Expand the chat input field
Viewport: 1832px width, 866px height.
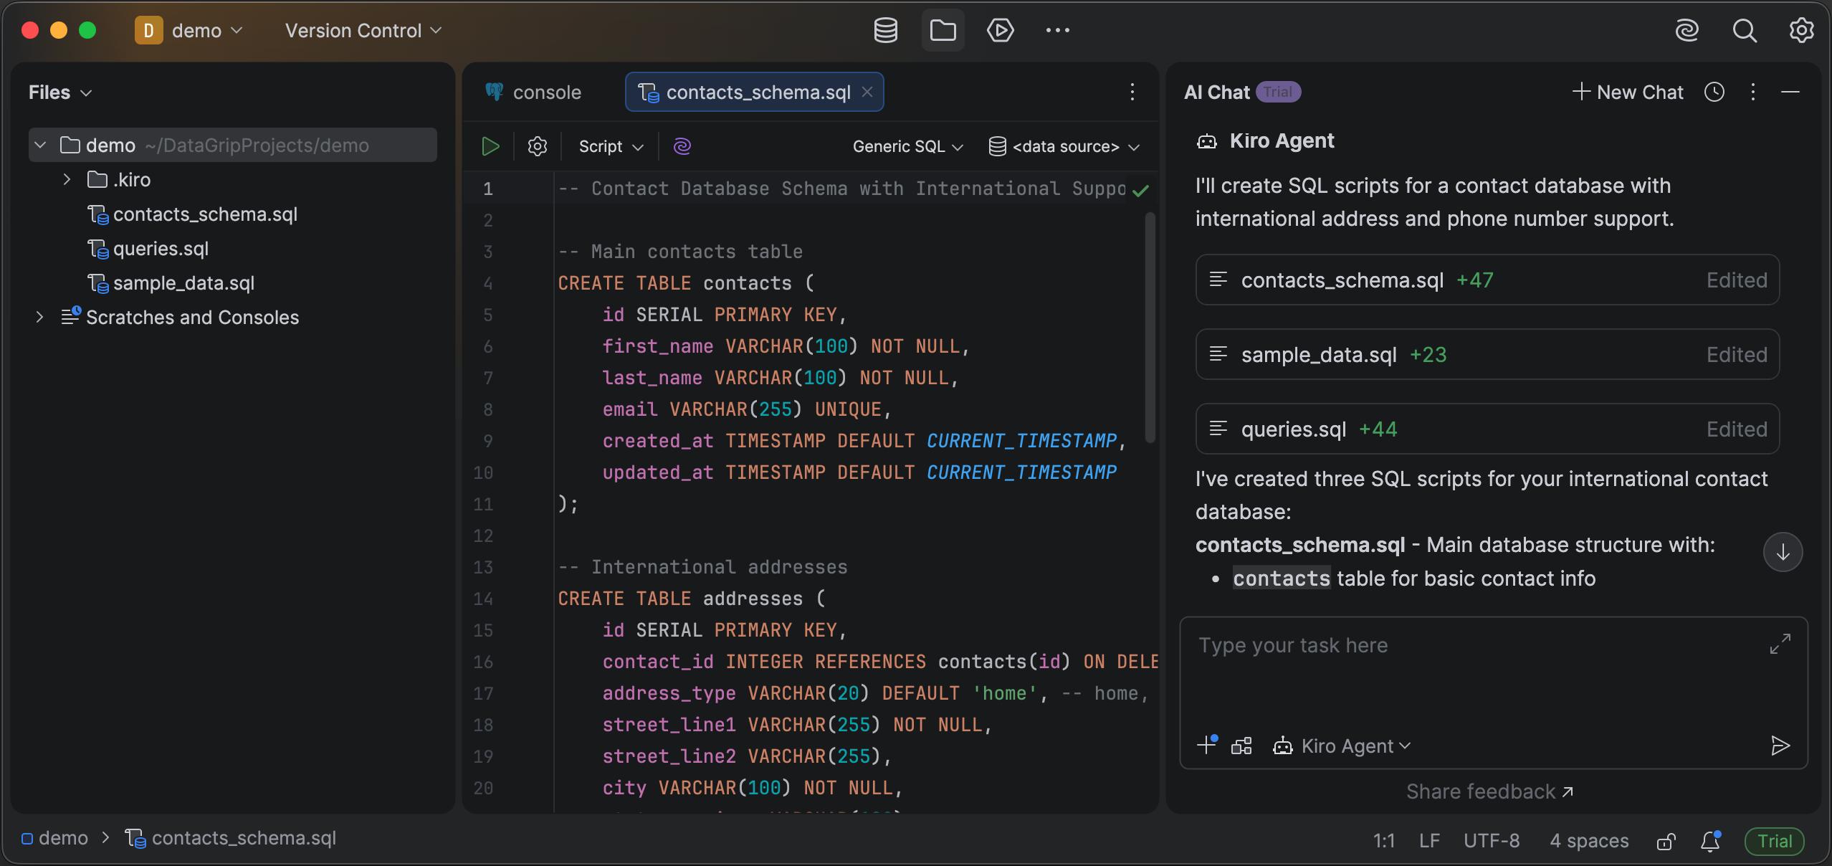coord(1780,644)
